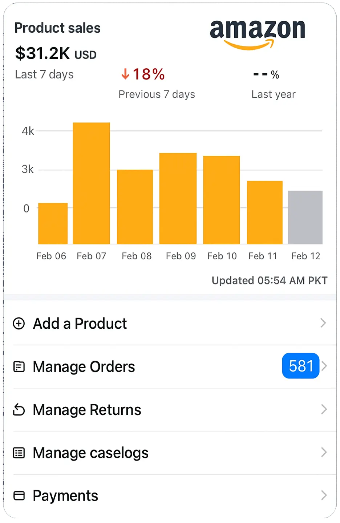This screenshot has height=523, width=340.
Task: Tap the $31.2K USD sales total
Action: point(56,54)
